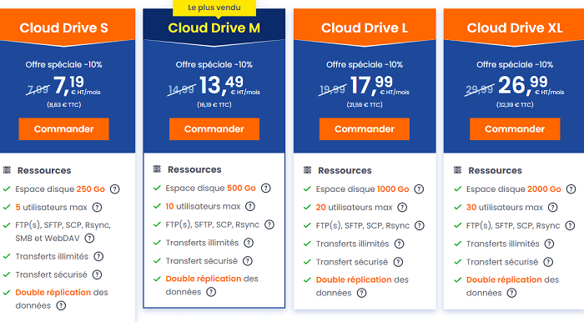Show FTP protocols help in Cloud Drive M
Image resolution: width=584 pixels, height=322 pixels.
(x=269, y=224)
